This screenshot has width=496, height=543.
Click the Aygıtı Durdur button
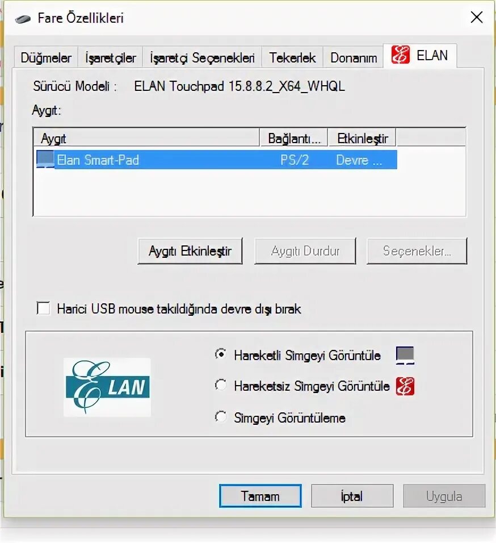click(305, 251)
